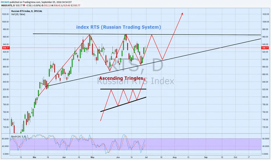Image resolution: width=271 pixels, height=160 pixels.
Task: Click 860.00 on the left price axis
Action: [6, 74]
